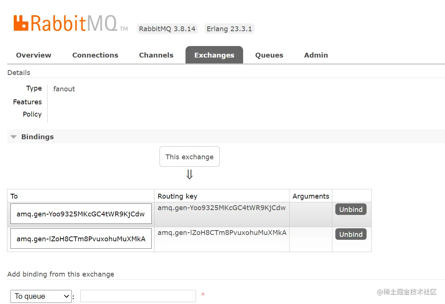Click the RabbitMQ logo
The height and width of the screenshot is (304, 445).
point(70,23)
